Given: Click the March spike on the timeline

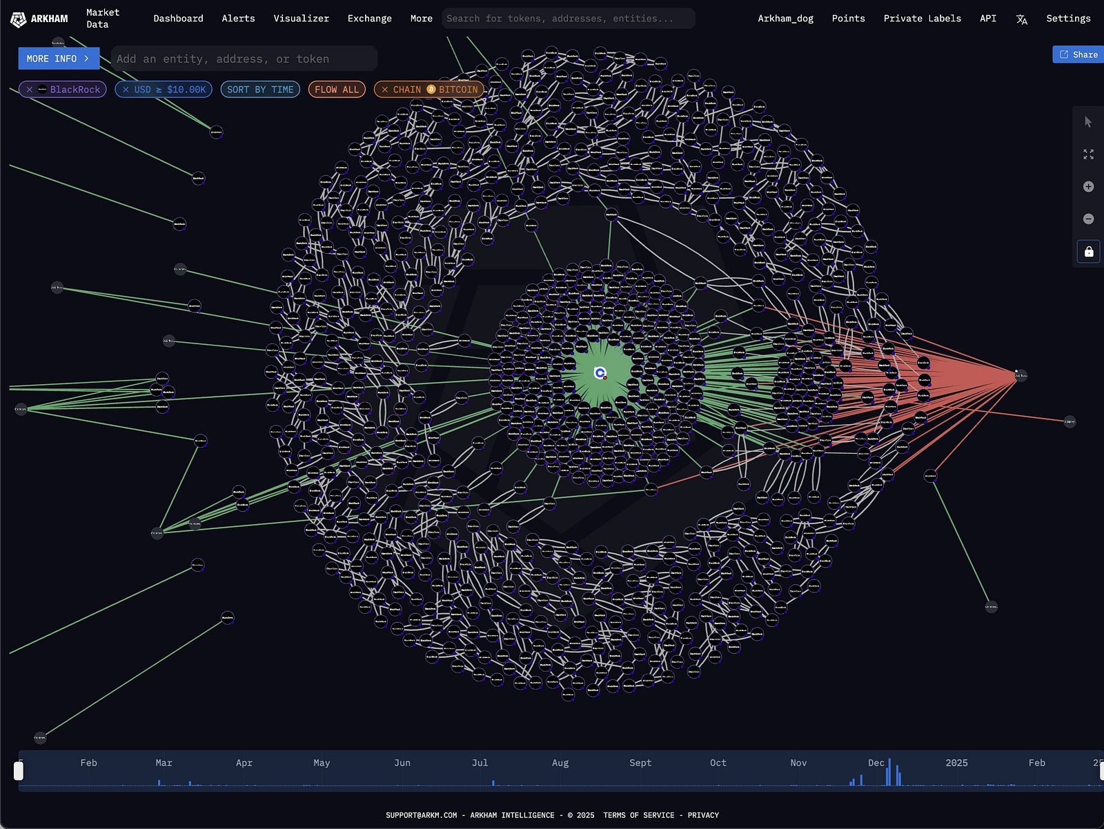Looking at the screenshot, I should tap(159, 783).
